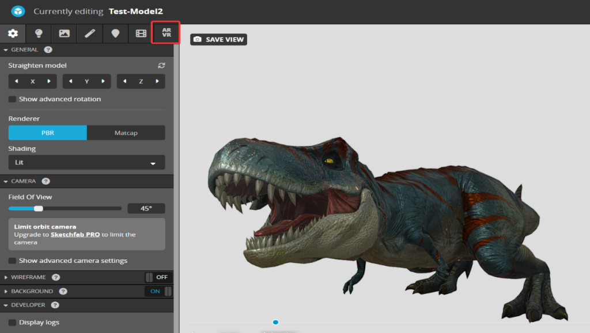Open help for BACKGROUND section
This screenshot has height=333, width=590.
click(x=63, y=292)
